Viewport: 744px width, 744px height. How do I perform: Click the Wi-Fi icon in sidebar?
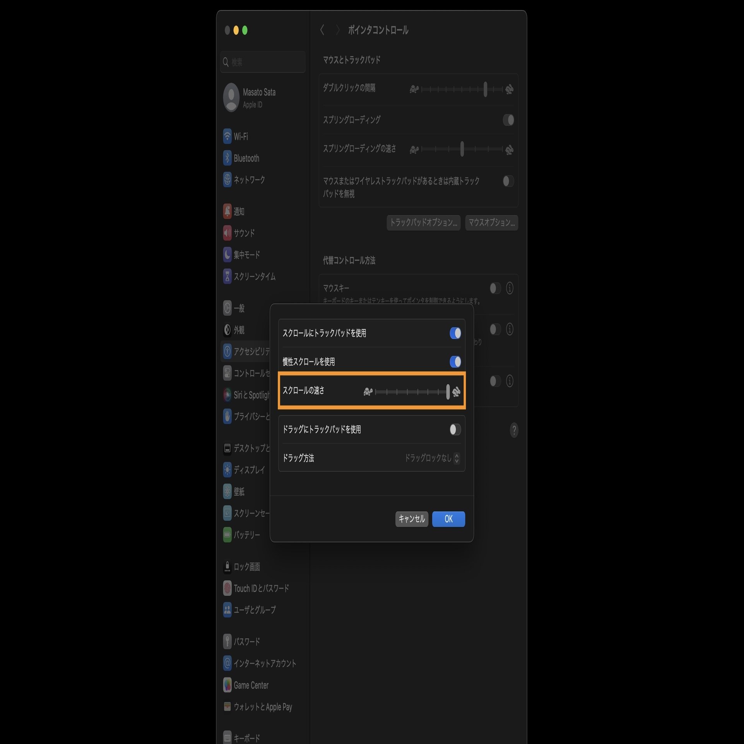pos(227,136)
